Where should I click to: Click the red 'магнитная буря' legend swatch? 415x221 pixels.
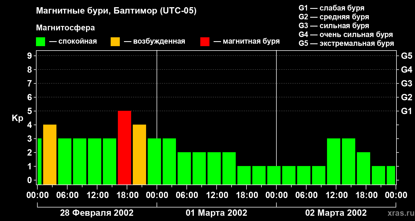click(205, 42)
